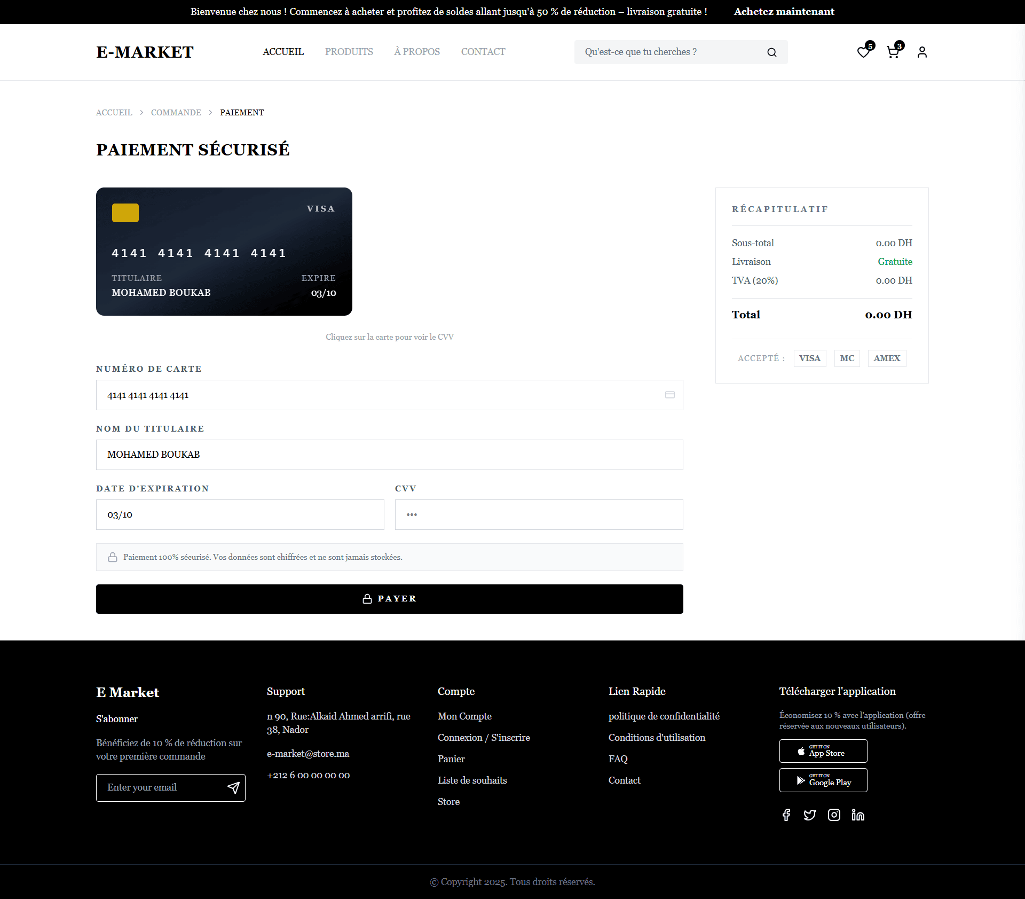Open the LinkedIn social icon
The height and width of the screenshot is (899, 1025).
858,815
